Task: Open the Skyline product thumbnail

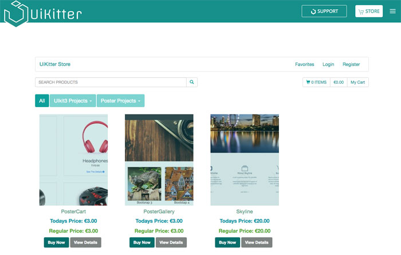Action: 245,160
